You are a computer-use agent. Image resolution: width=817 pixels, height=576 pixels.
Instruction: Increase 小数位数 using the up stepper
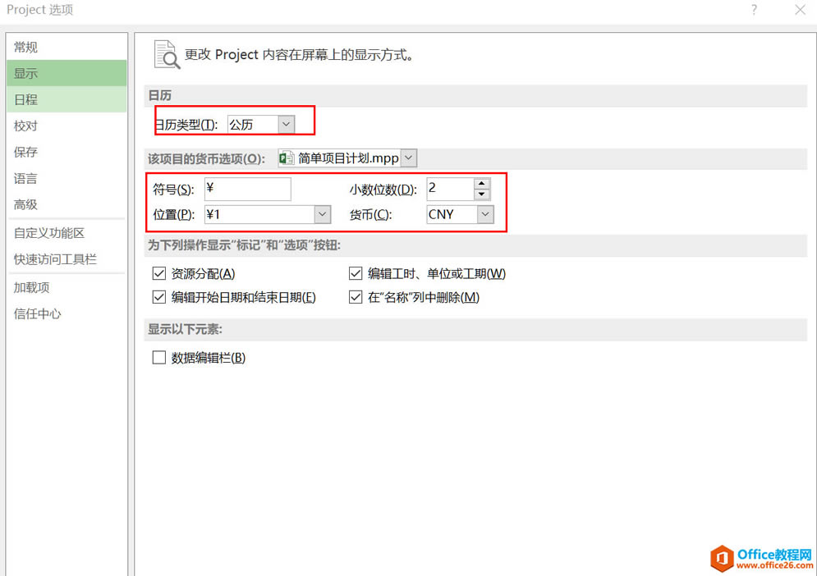(481, 185)
